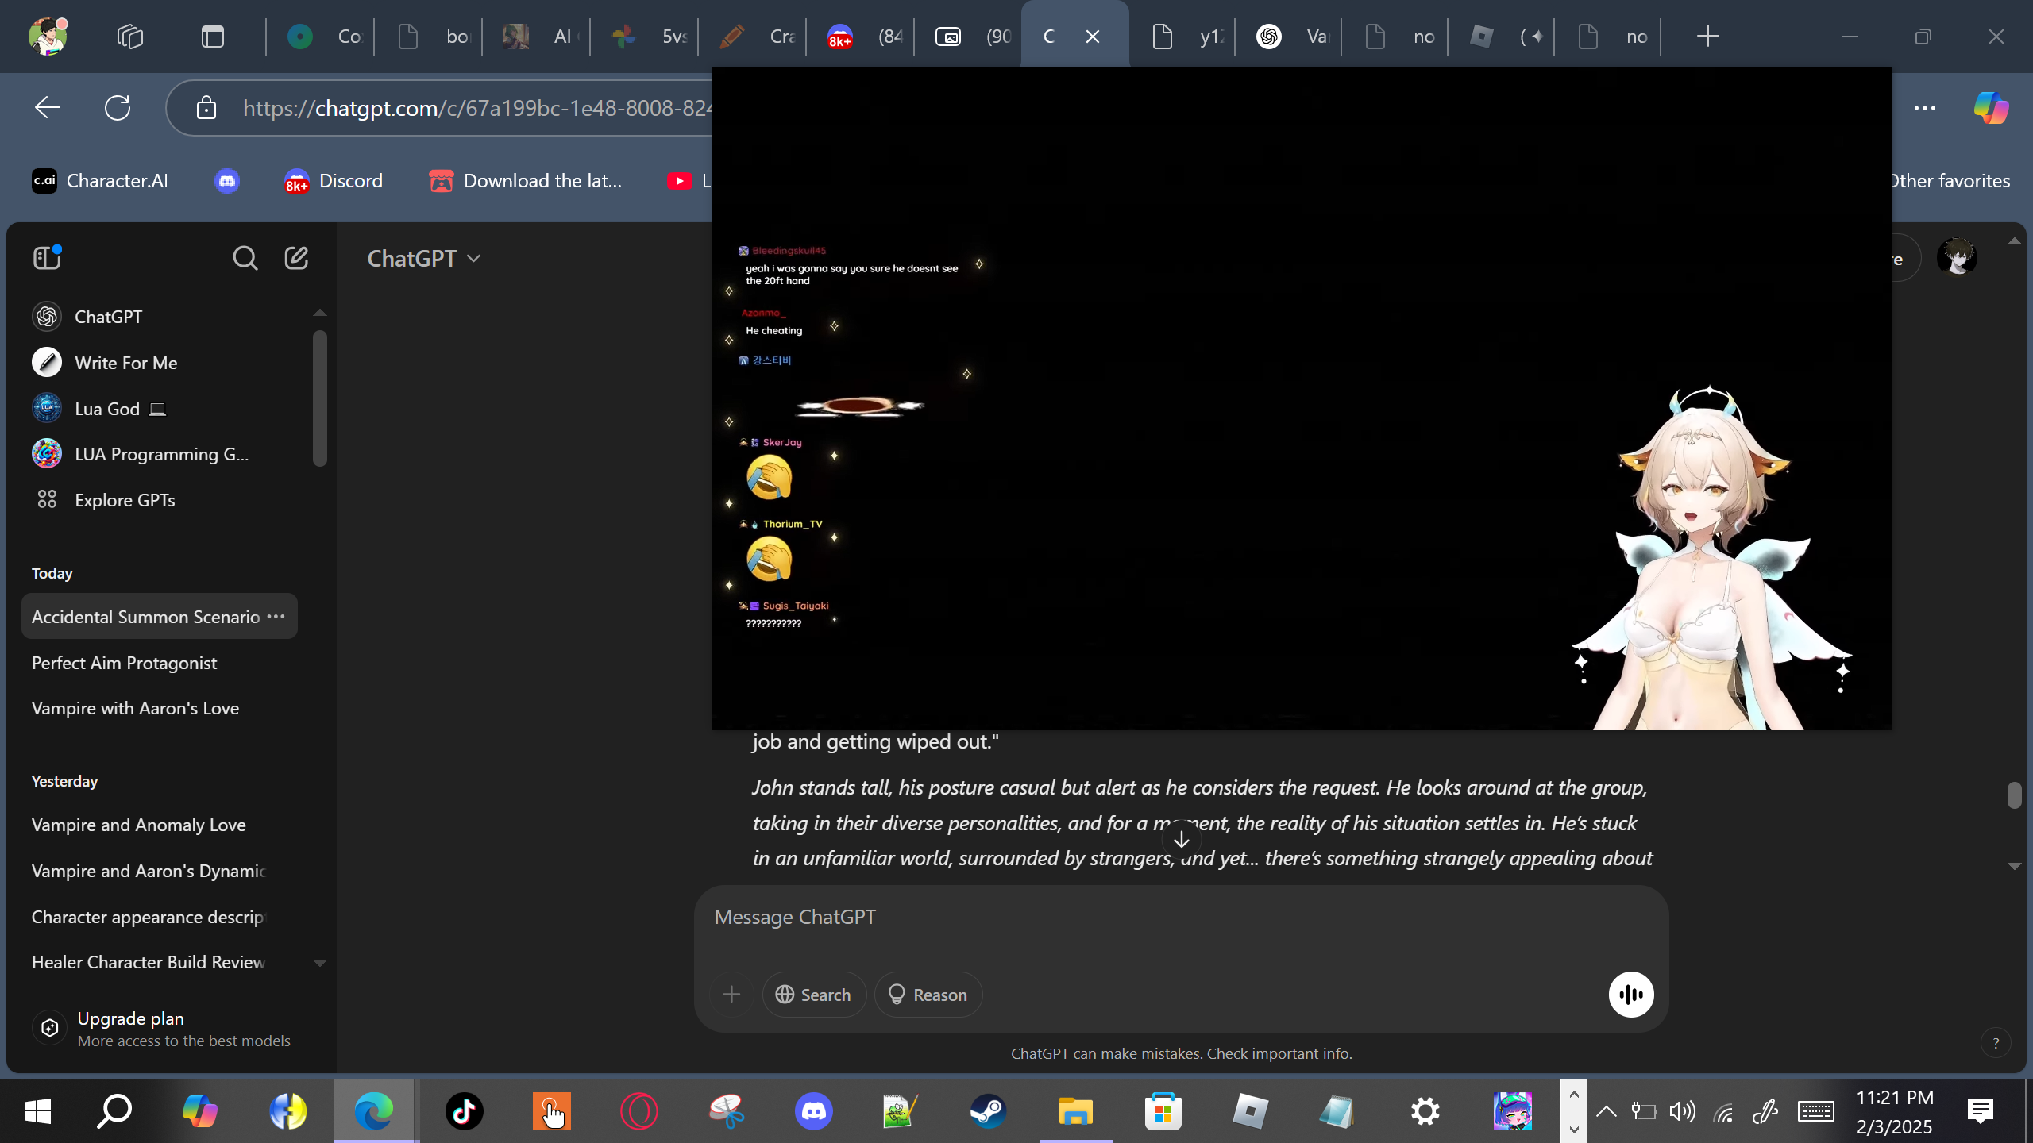Select the Perfect Aim Protagonist chat
Viewport: 2033px width, 1143px height.
pos(159,663)
